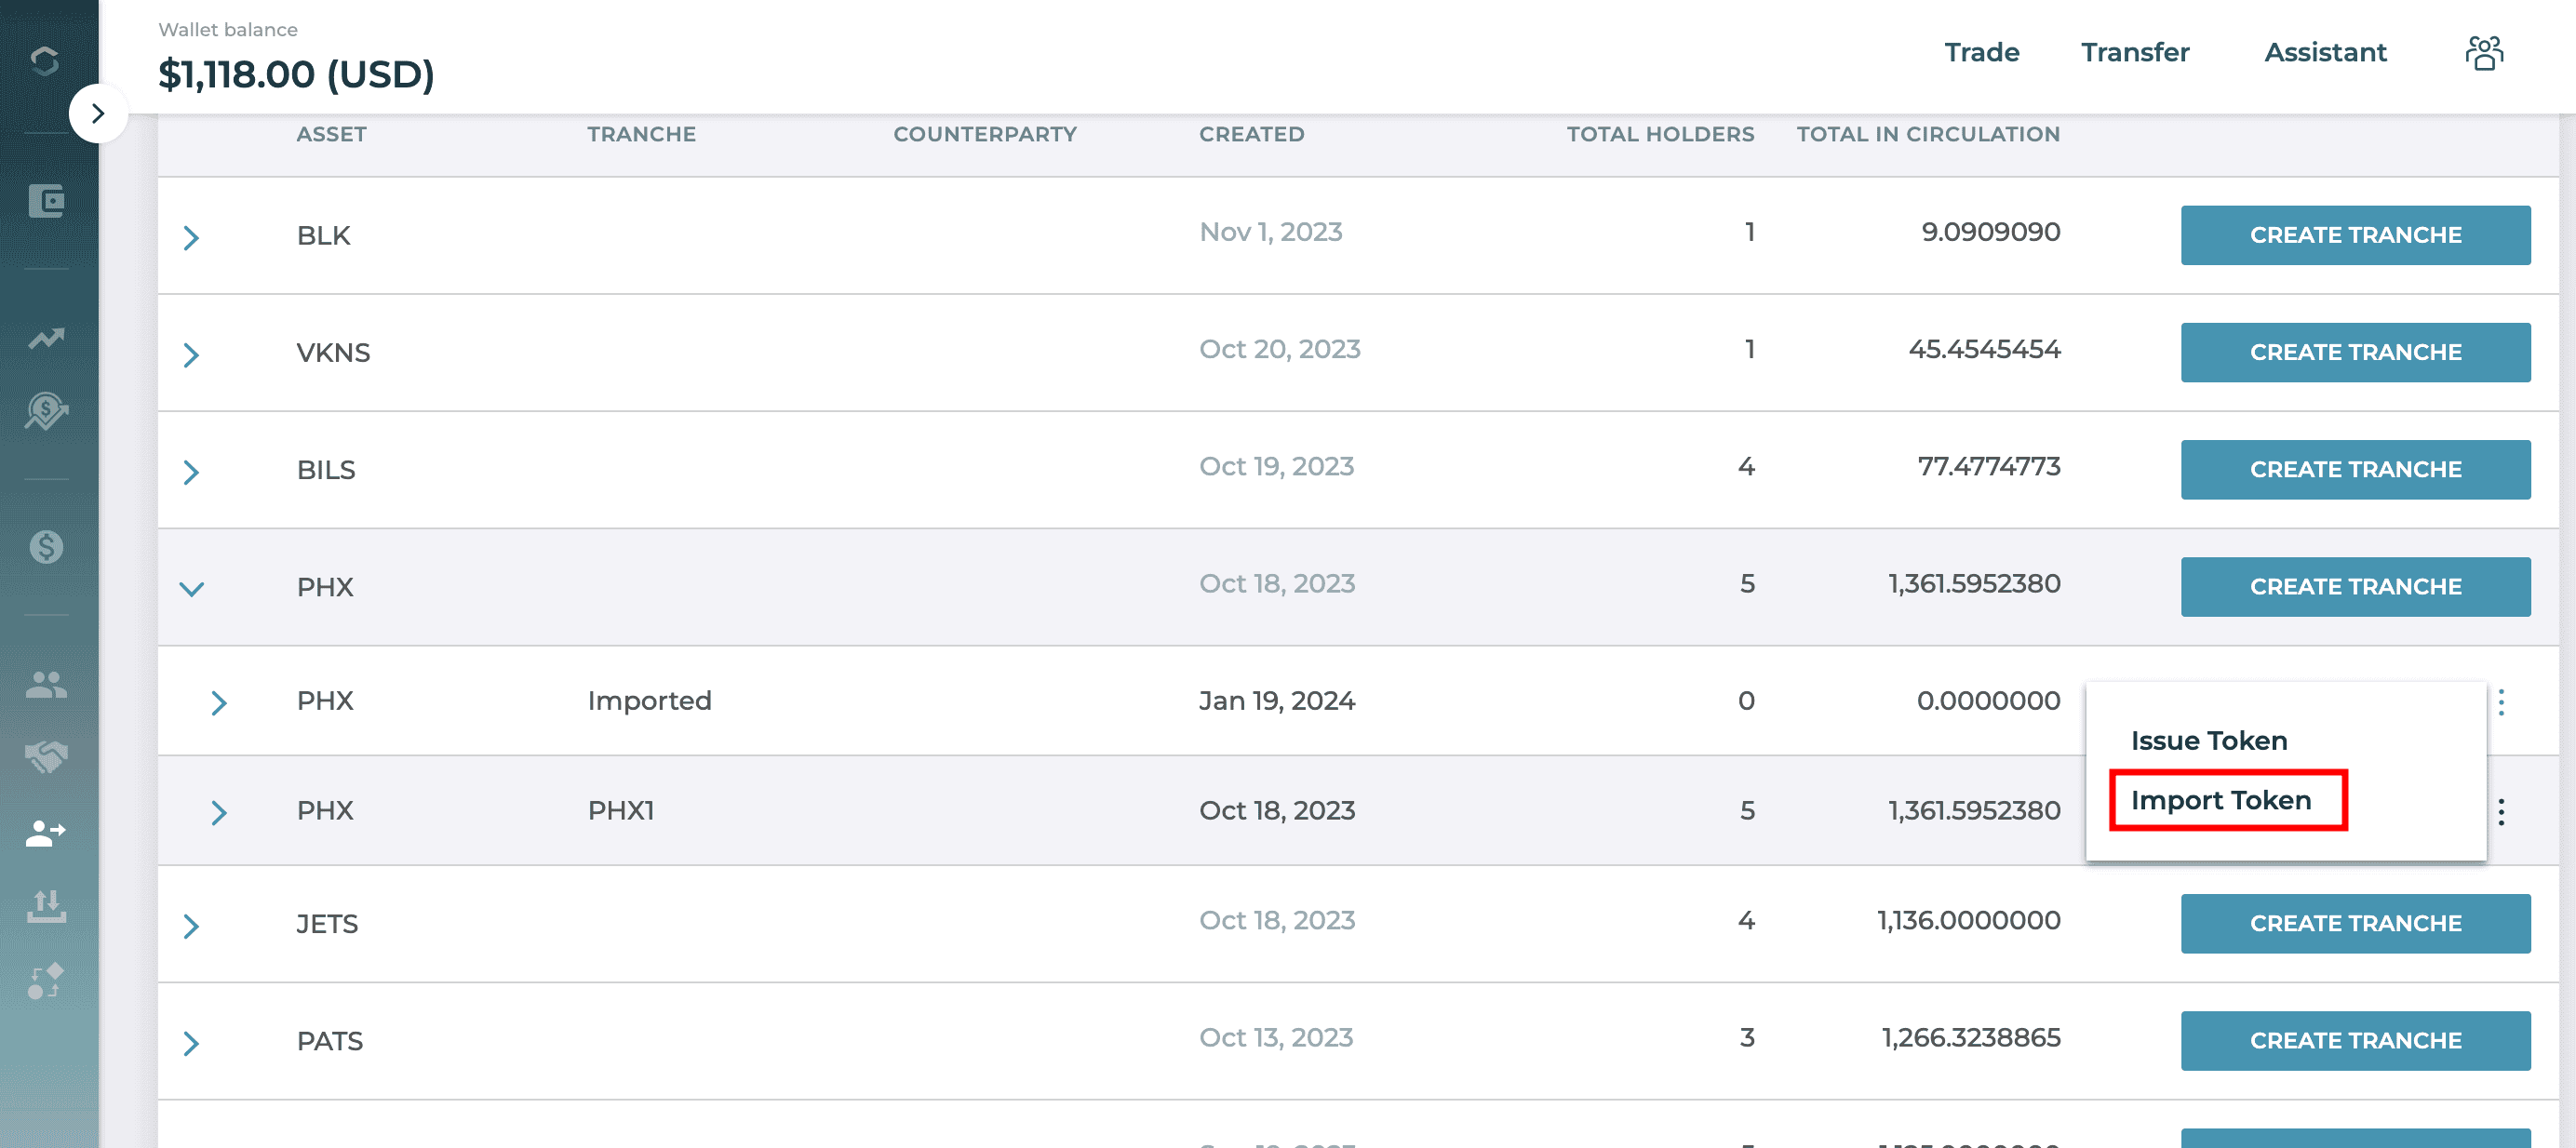Open the dollar badge hand icon
Image resolution: width=2576 pixels, height=1148 pixels.
tap(46, 410)
